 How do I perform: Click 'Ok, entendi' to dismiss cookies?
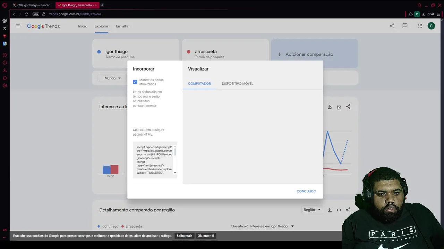click(206, 236)
